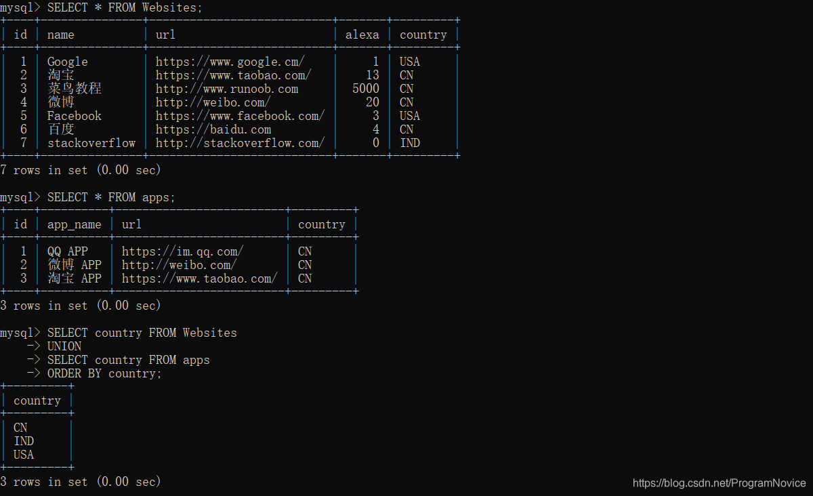Screen dimensions: 813x496
Task: Select https://baidu.com url
Action: [213, 129]
